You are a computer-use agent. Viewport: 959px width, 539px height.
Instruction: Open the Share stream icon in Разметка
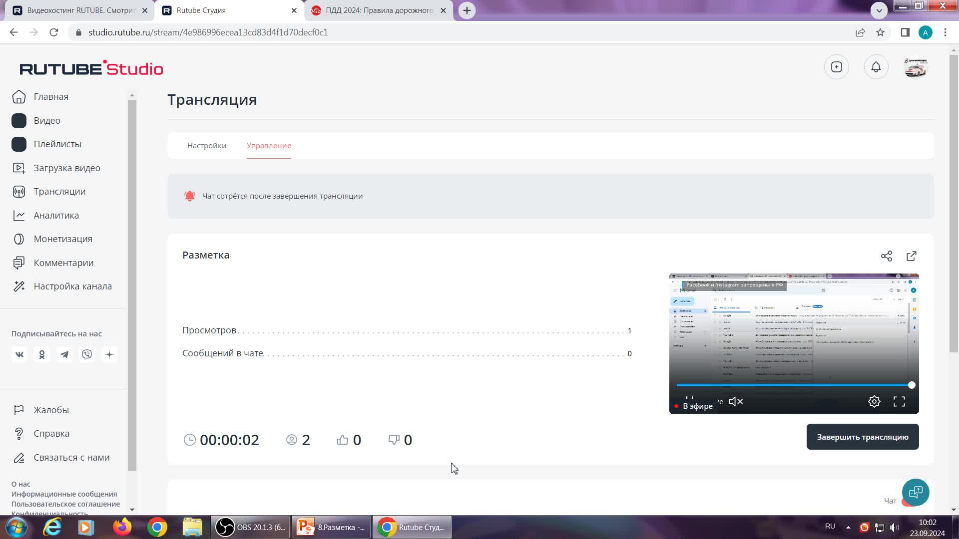pos(886,256)
